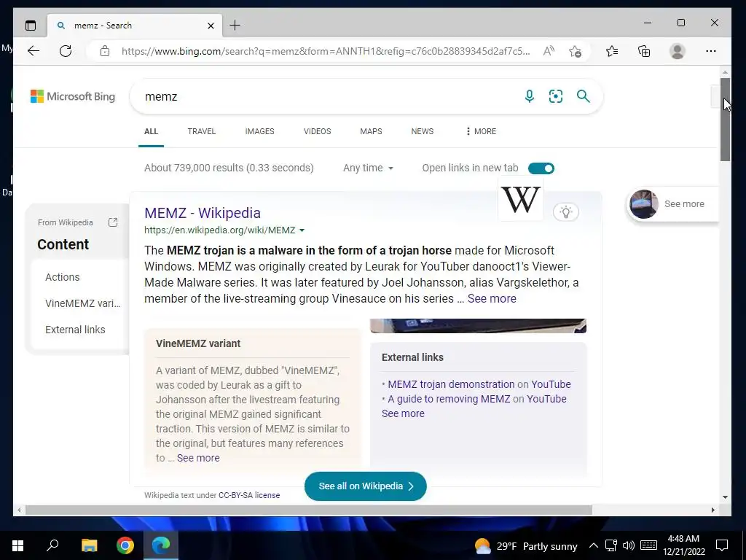Open the Favorites list icon

(x=612, y=51)
